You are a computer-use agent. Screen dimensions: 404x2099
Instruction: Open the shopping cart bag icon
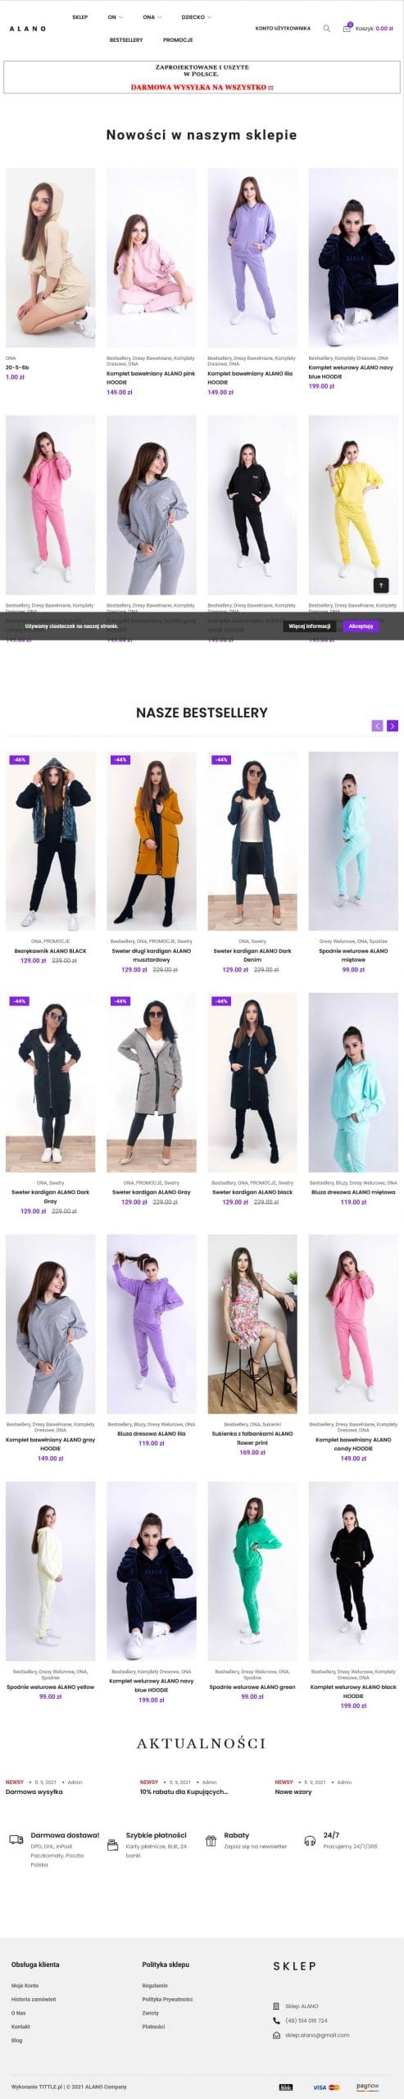347,28
